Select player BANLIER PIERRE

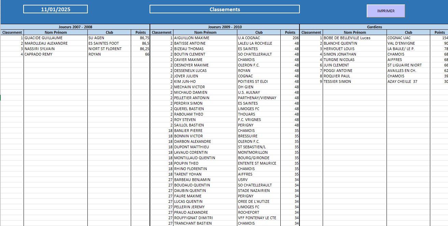pos(205,131)
